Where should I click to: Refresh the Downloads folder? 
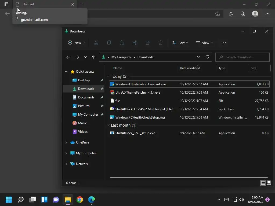click(207, 57)
